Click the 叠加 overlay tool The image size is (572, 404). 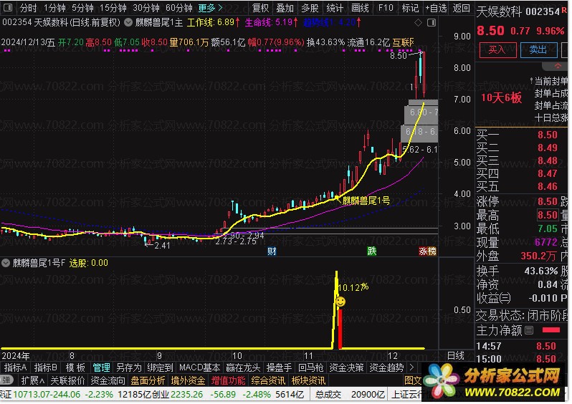click(x=285, y=8)
